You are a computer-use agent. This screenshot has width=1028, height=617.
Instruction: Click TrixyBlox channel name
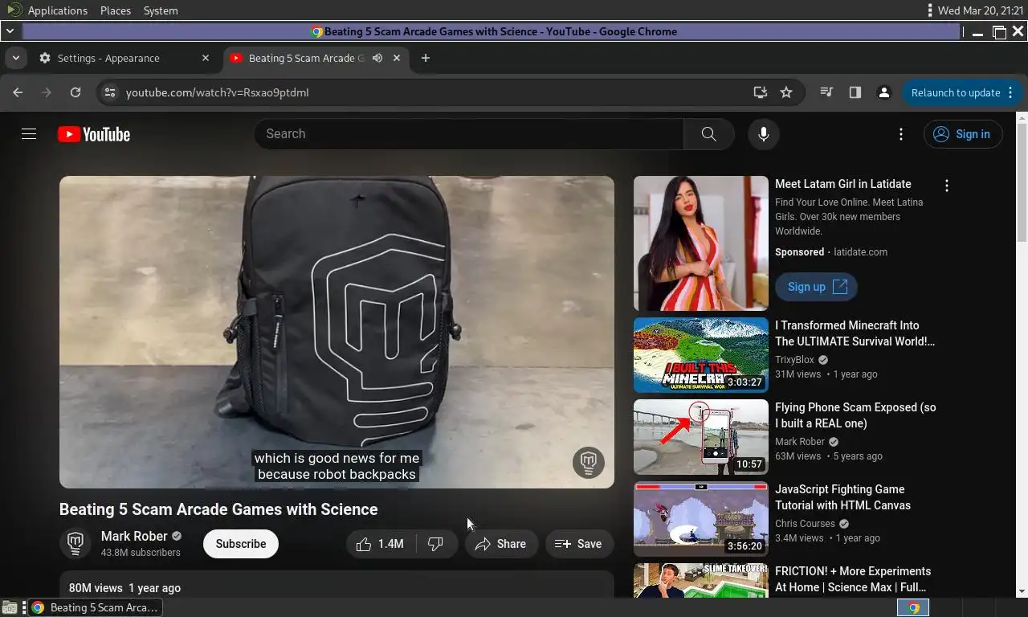[x=794, y=360]
